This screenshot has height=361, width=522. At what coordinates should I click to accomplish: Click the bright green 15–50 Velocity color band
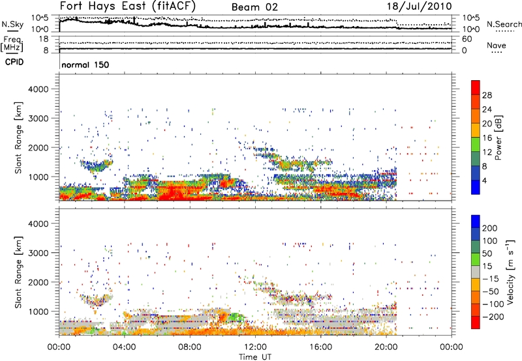pos(476,259)
